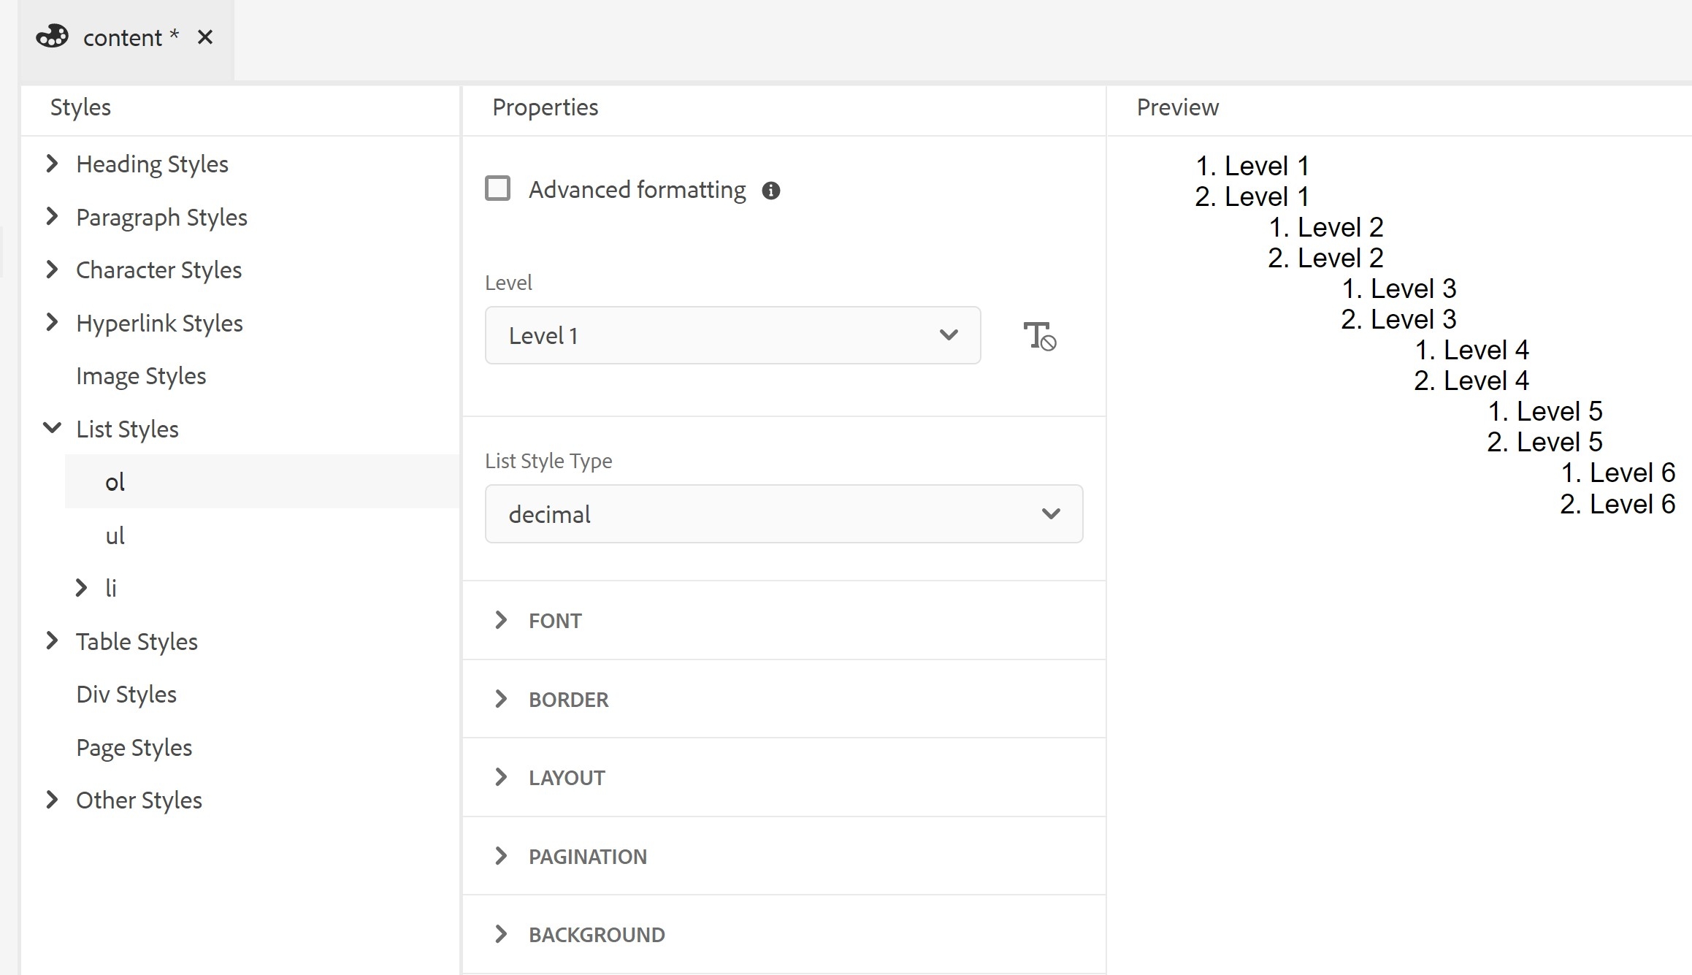The image size is (1692, 975).
Task: Expand Table Styles
Action: click(x=51, y=641)
